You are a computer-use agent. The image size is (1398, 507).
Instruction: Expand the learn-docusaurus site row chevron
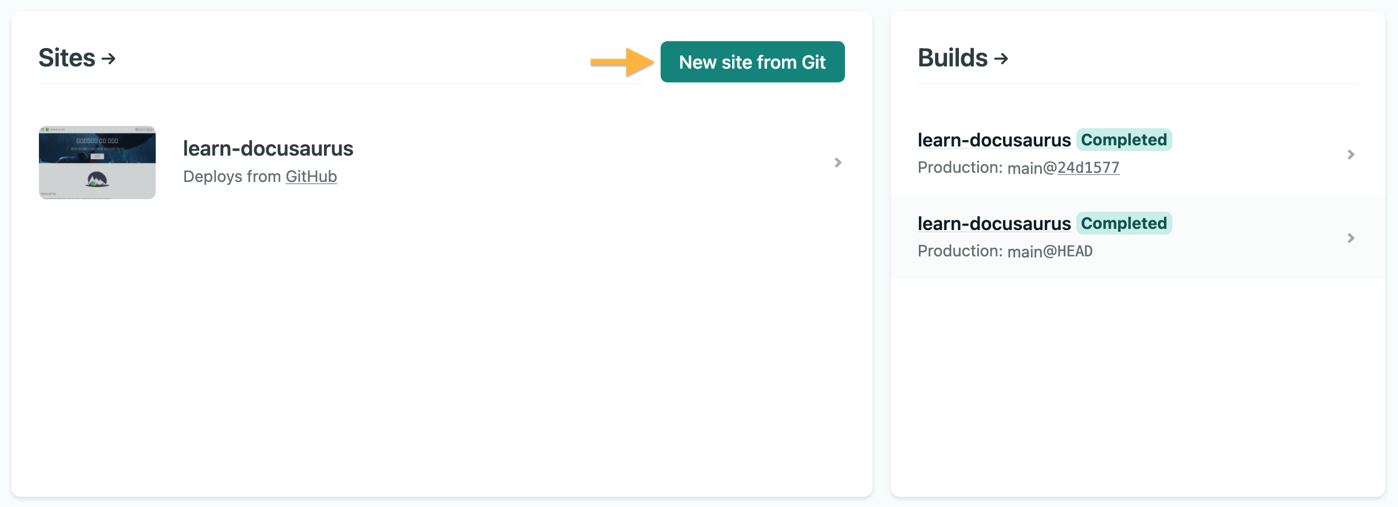838,163
